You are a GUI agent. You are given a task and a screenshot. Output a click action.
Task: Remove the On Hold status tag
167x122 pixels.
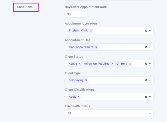[x=130, y=64]
